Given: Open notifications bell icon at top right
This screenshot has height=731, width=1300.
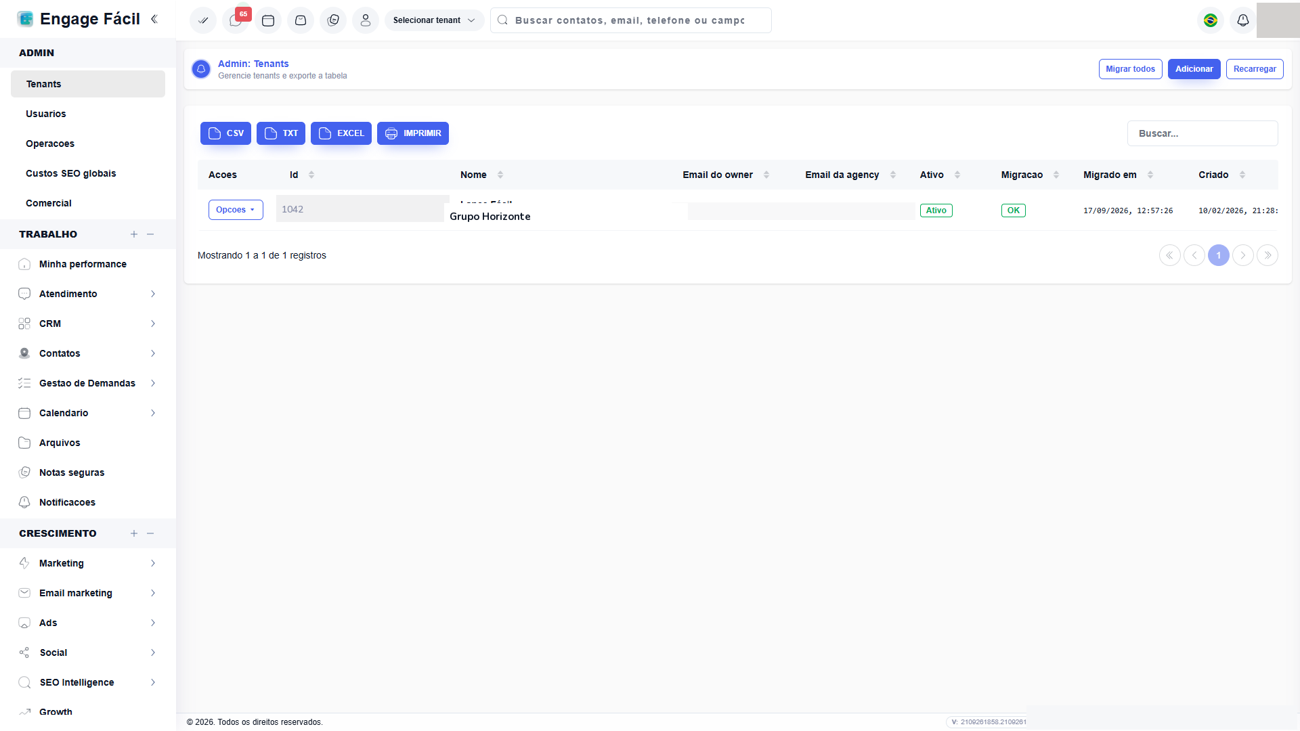Looking at the screenshot, I should [x=1243, y=20].
